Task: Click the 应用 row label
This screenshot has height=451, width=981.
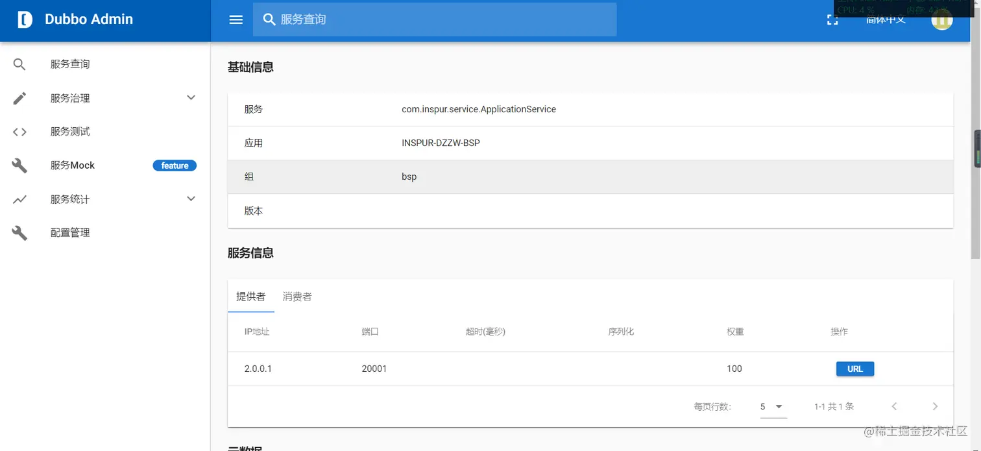Action: click(x=254, y=143)
